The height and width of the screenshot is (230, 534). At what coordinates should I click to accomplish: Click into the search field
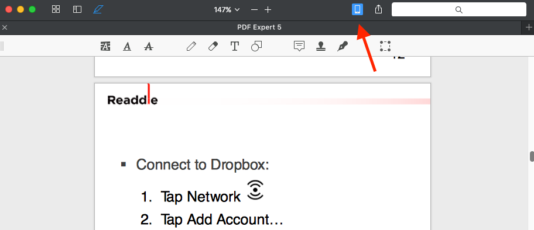coord(458,9)
